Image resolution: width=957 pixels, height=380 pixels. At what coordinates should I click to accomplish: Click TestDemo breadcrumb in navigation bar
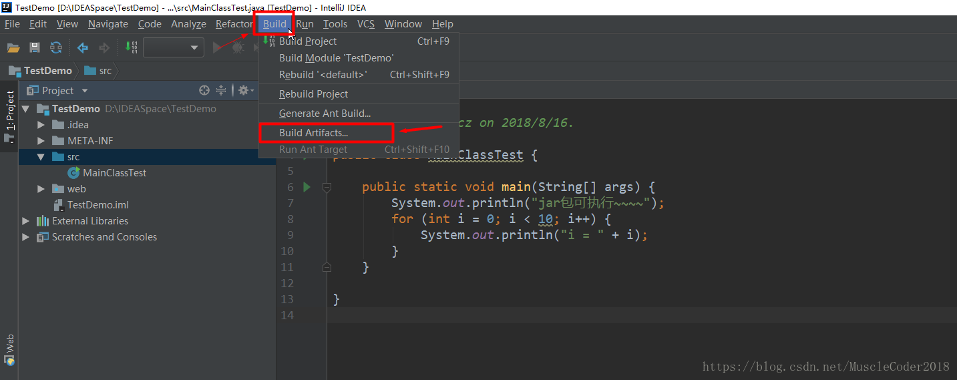click(41, 71)
